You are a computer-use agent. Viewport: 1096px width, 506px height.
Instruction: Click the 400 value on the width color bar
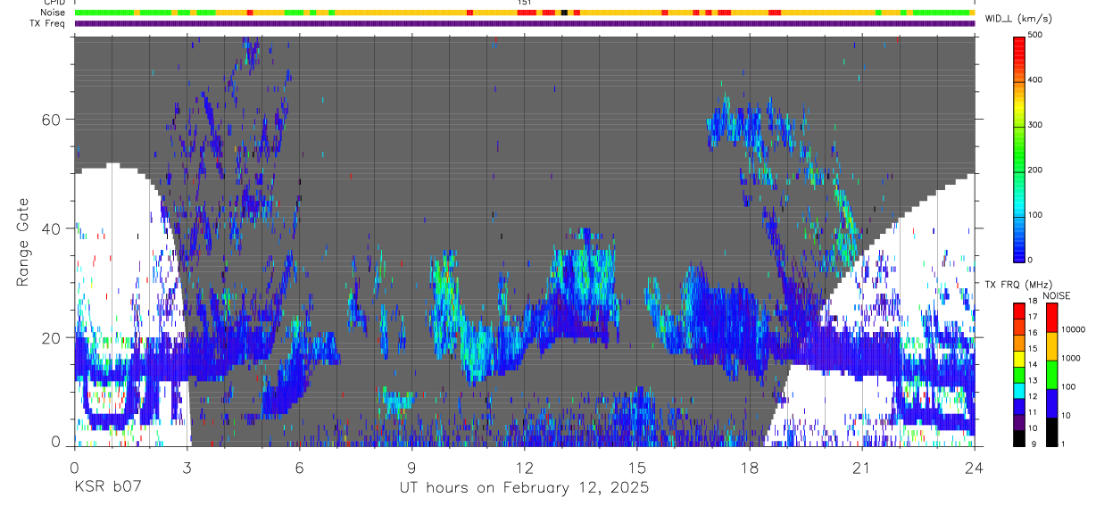[x=1035, y=80]
